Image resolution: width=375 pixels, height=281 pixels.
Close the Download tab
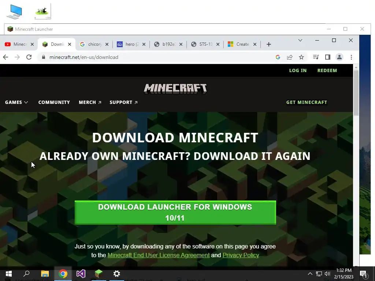coord(70,44)
